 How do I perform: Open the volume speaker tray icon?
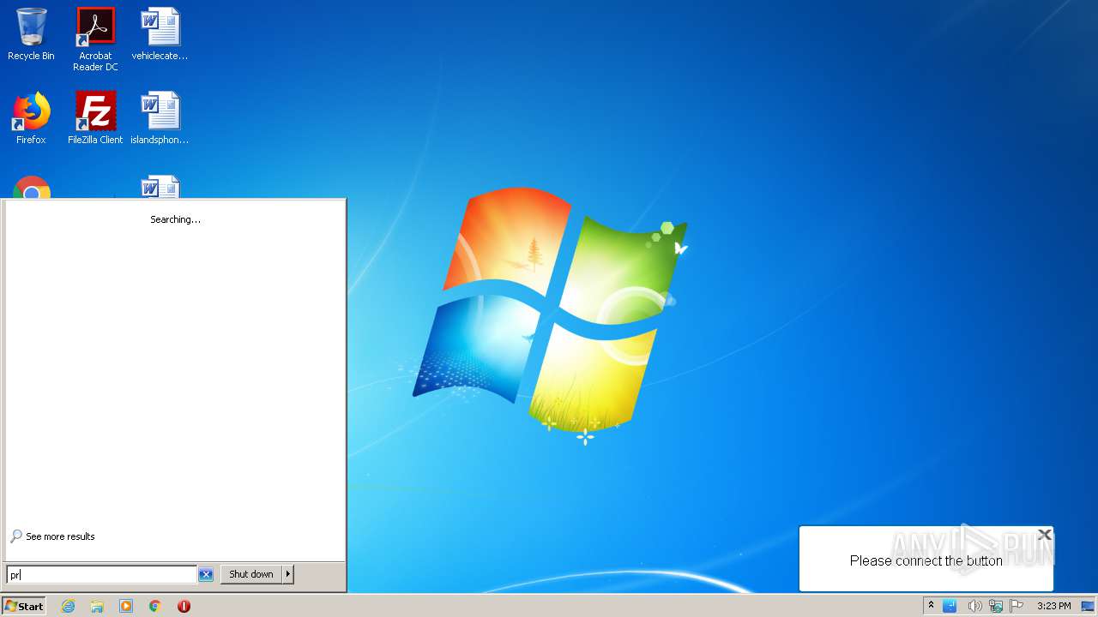(x=974, y=606)
